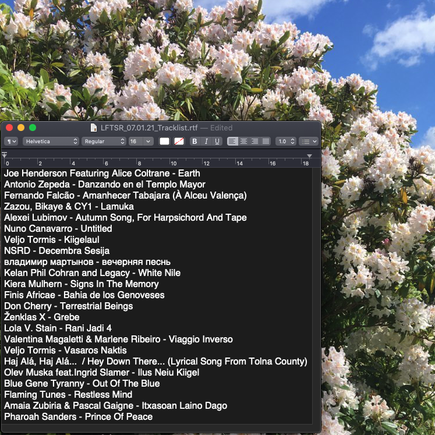Screen dimensions: 435x435
Task: Open the text background color swatch
Action: point(179,142)
